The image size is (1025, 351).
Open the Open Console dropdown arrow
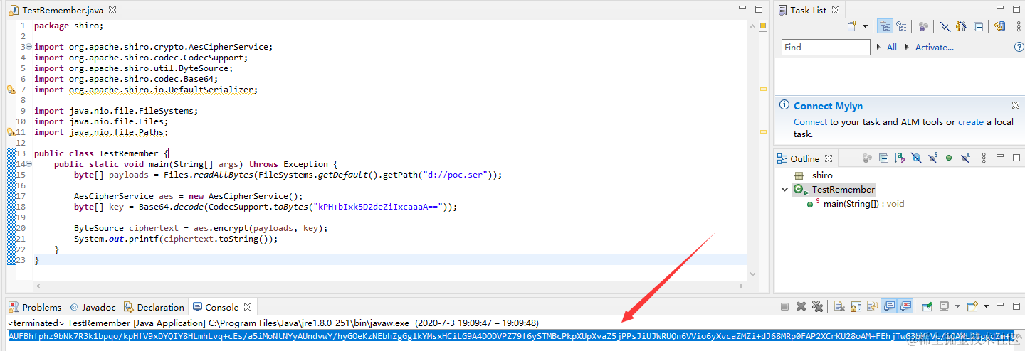point(987,306)
